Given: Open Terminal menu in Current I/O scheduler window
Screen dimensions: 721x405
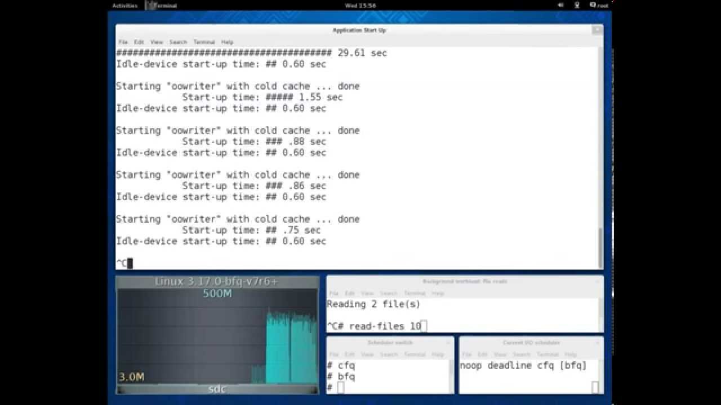Looking at the screenshot, I should pyautogui.click(x=548, y=354).
